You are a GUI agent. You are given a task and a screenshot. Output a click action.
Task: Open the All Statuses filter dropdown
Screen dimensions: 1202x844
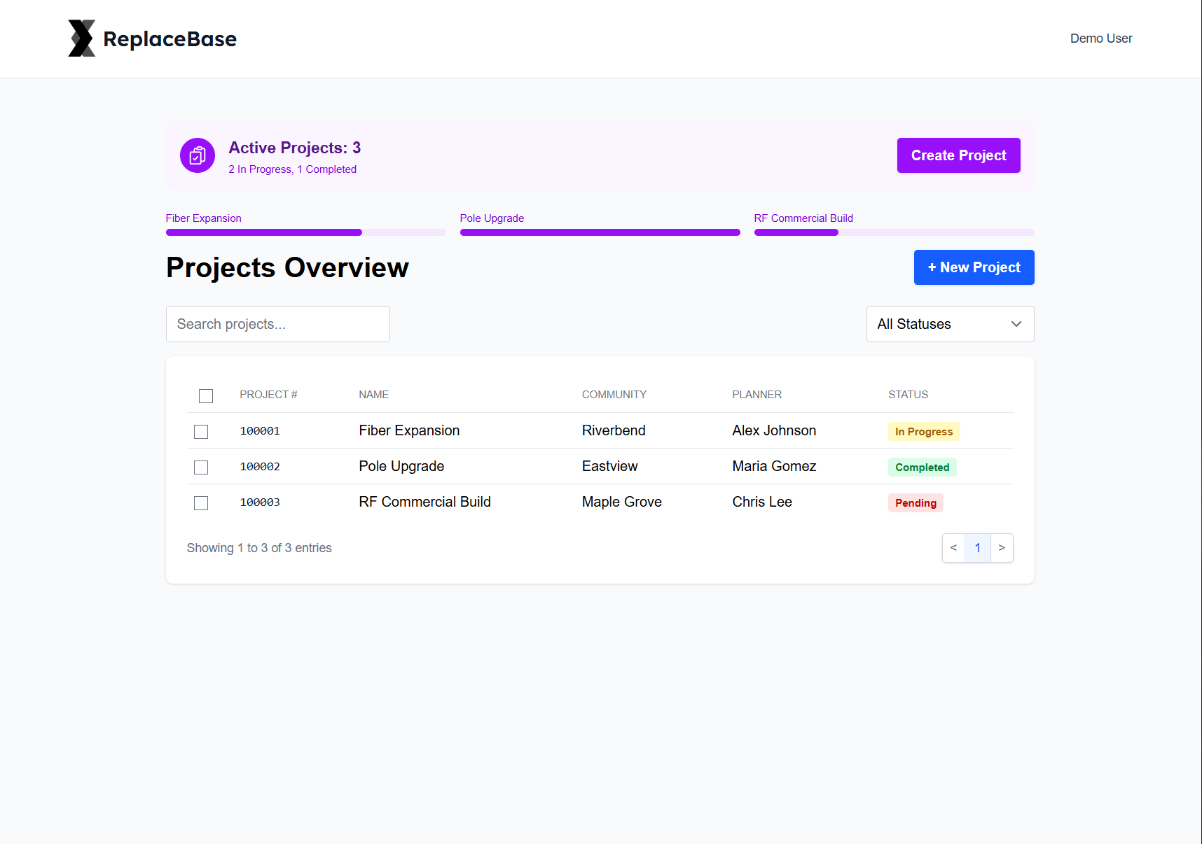point(949,324)
